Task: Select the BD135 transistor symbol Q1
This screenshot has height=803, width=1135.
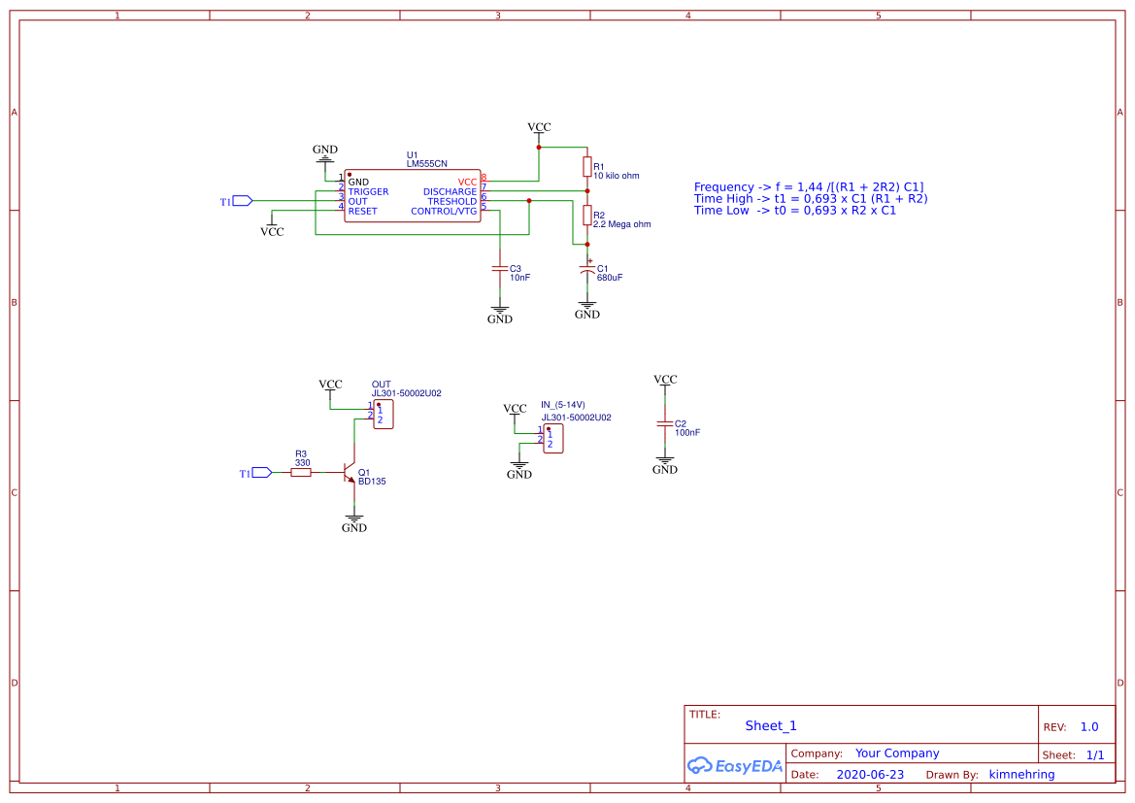Action: (x=348, y=474)
